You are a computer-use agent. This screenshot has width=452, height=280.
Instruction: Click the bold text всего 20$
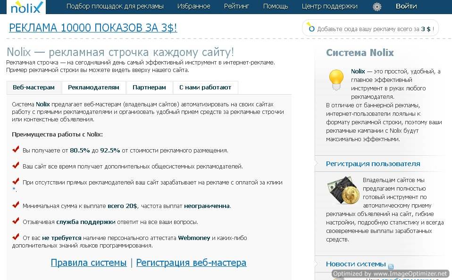tap(123, 206)
